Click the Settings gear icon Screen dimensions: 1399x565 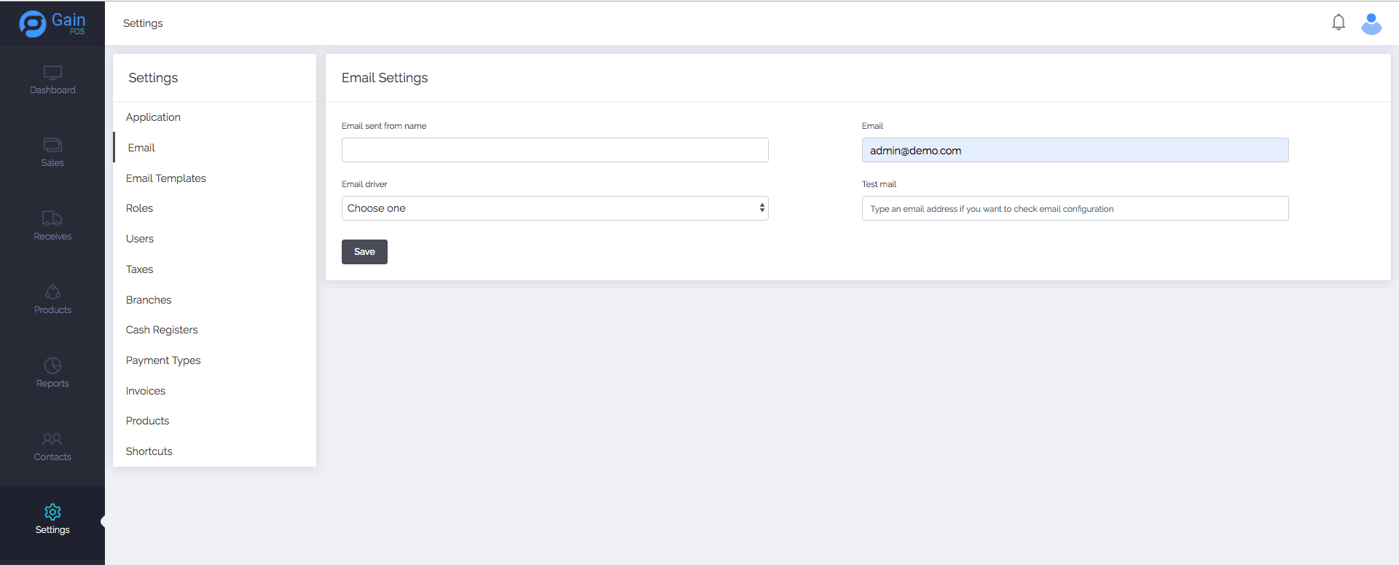[x=52, y=512]
